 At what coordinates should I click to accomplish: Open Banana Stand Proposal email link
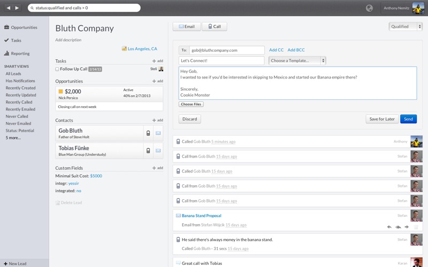[x=202, y=216]
